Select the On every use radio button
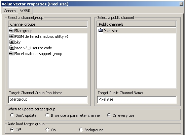Viewport: 185px width, 135px height. tap(109, 115)
